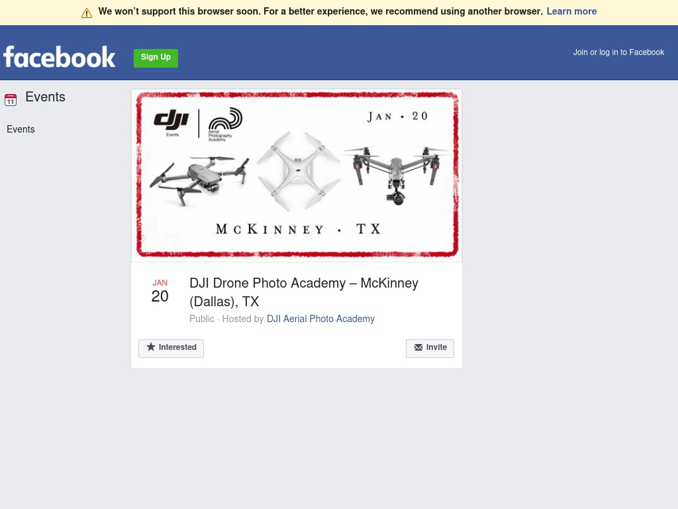
Task: Select the Events sidebar menu item
Action: [x=21, y=129]
